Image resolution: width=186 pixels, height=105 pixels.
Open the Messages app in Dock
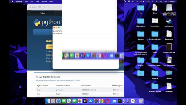click(64, 101)
